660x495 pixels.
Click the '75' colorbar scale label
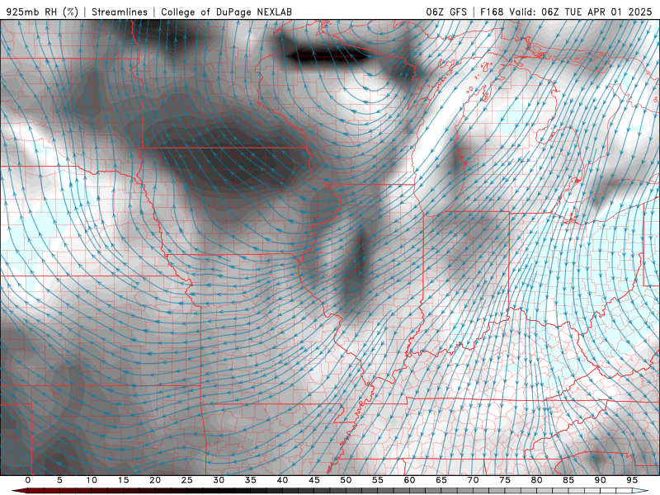click(x=505, y=480)
